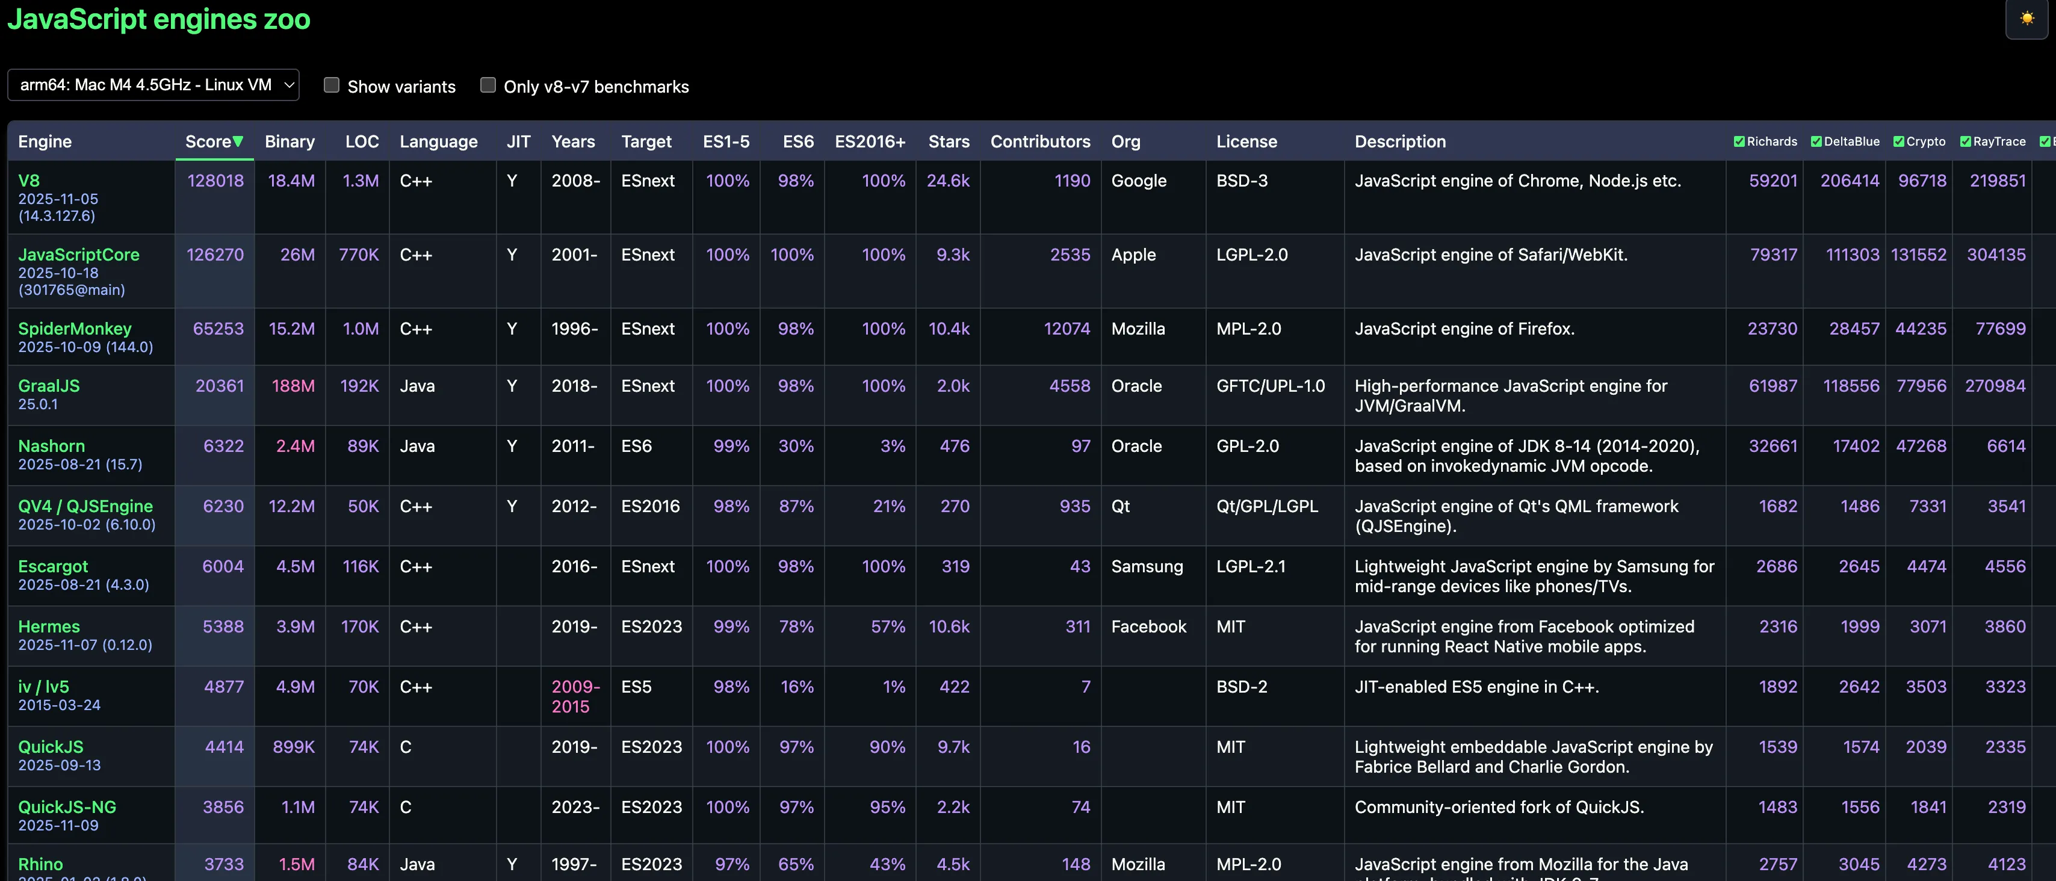Open the arm64 Mac M4 platform dropdown
This screenshot has height=881, width=2056.
153,85
